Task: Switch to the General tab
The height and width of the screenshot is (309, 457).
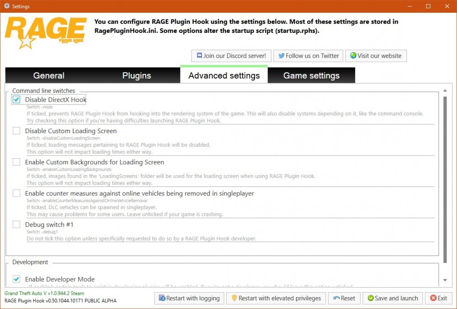Action: (49, 75)
